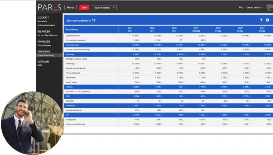
Task: Click the 2023 Sonstige operative Erlöse value 148,7
Action: point(181,59)
